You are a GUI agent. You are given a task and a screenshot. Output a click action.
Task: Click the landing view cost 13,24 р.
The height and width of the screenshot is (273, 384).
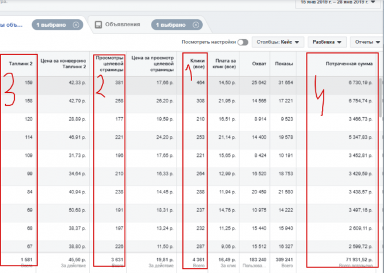coord(165,228)
